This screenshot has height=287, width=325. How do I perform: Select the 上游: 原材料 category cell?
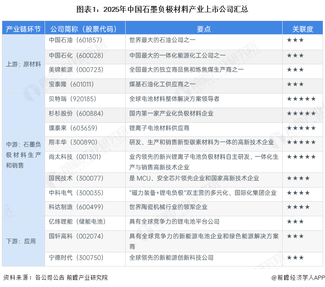(23, 64)
